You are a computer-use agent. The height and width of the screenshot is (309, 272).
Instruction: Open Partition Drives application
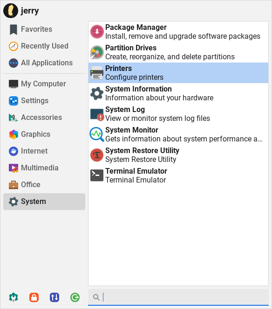pos(178,52)
